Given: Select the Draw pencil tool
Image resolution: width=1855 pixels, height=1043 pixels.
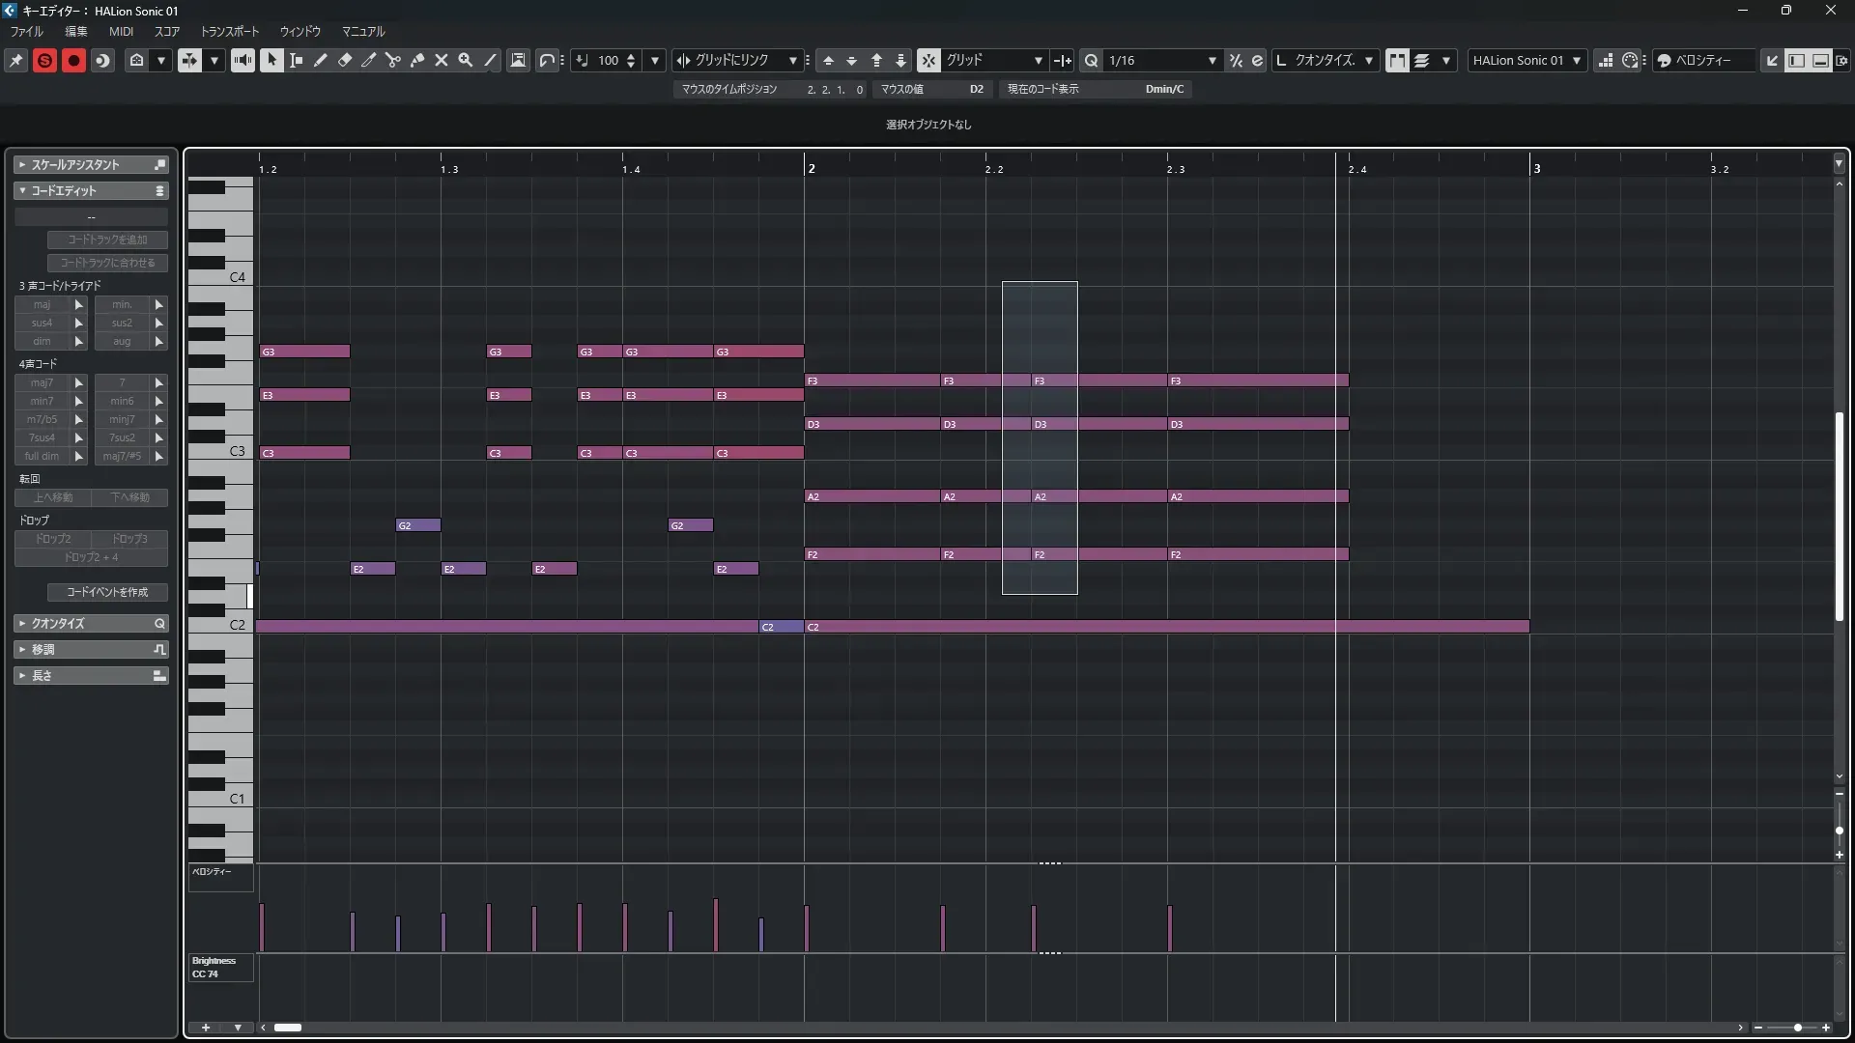Looking at the screenshot, I should coord(321,60).
